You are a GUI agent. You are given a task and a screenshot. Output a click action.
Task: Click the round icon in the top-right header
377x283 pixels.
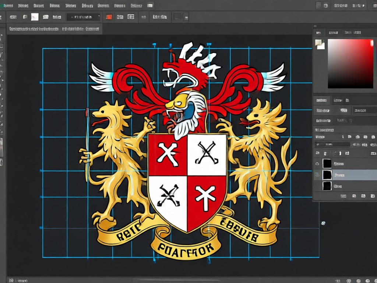point(325,6)
